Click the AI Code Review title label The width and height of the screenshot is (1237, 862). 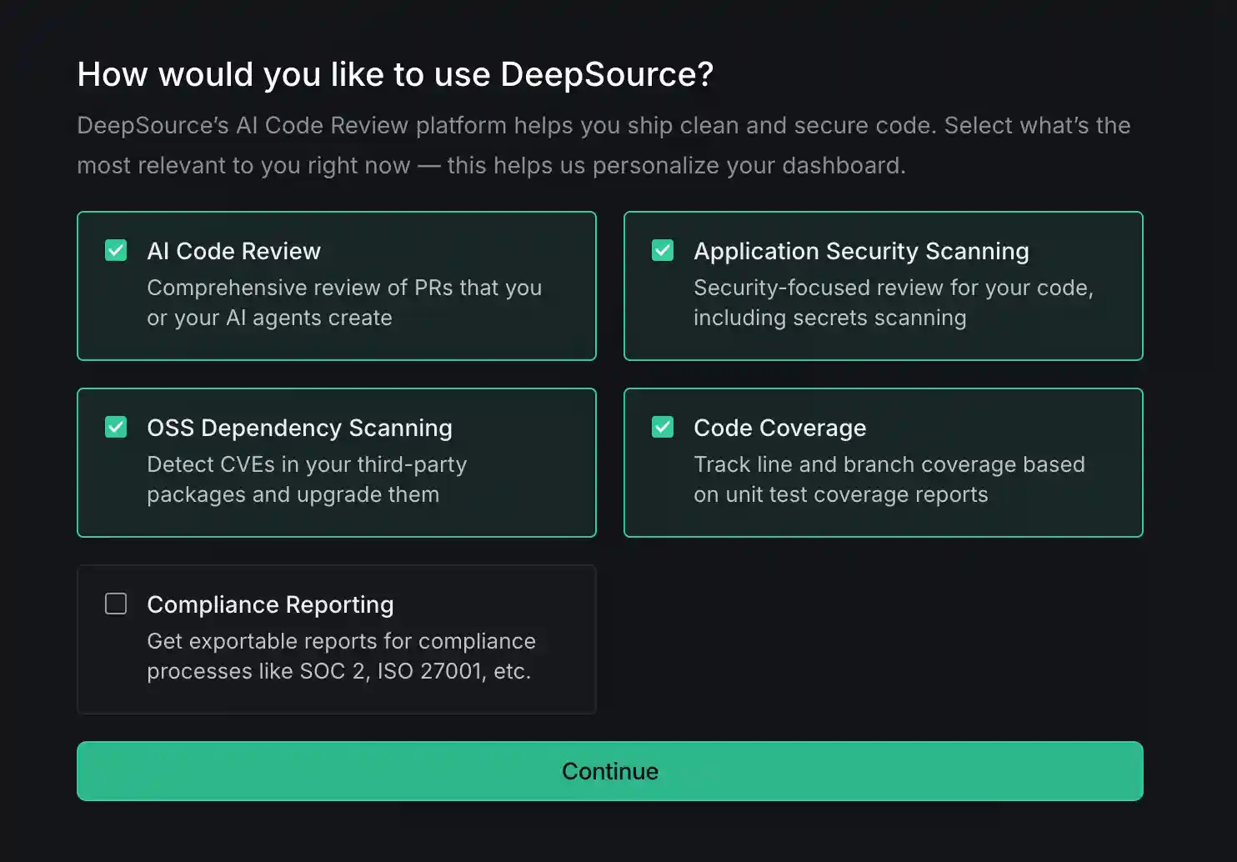tap(233, 251)
